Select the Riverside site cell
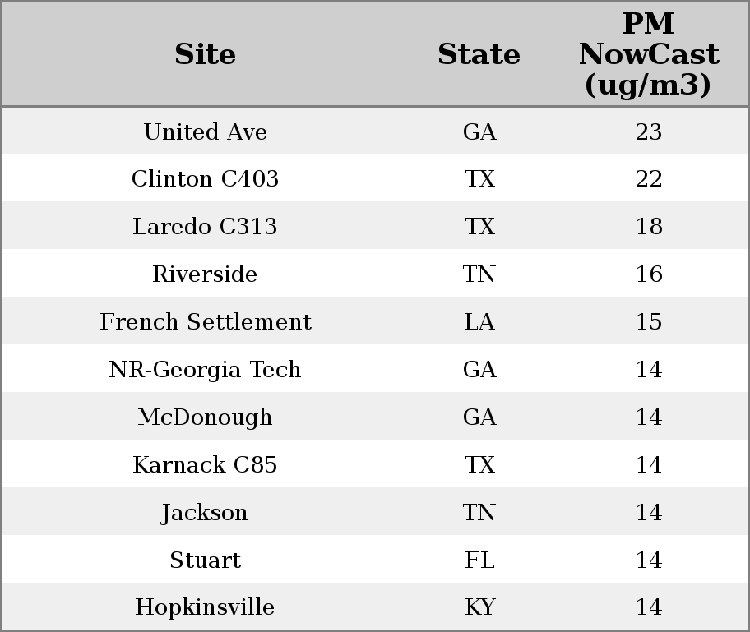 click(x=205, y=274)
